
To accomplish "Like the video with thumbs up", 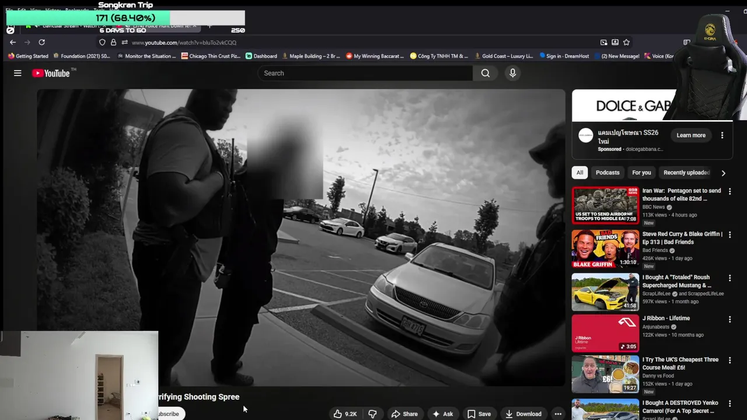I will [x=345, y=414].
